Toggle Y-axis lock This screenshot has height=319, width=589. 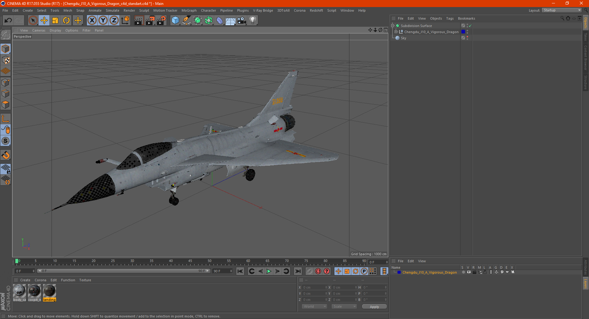pos(103,21)
